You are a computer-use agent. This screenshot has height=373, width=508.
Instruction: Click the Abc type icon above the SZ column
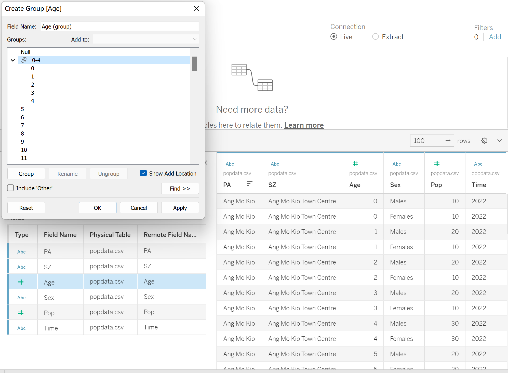[275, 164]
